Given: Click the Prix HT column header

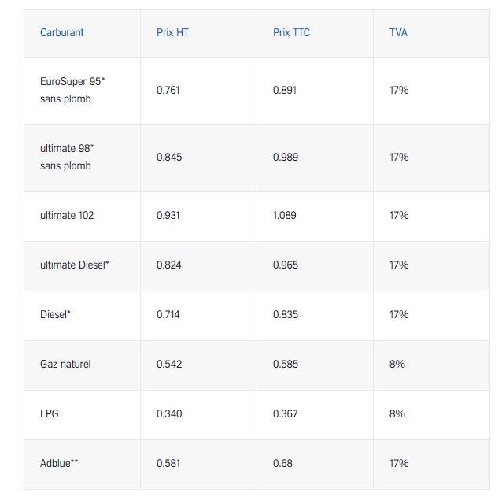Looking at the screenshot, I should pyautogui.click(x=172, y=32).
